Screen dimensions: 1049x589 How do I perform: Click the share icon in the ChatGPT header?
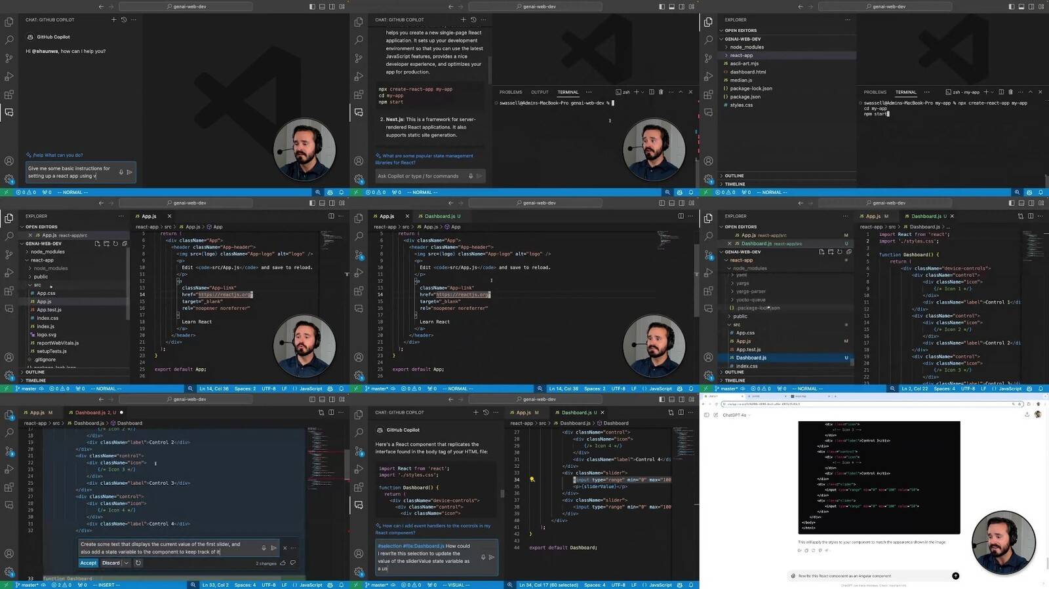pyautogui.click(x=1027, y=415)
